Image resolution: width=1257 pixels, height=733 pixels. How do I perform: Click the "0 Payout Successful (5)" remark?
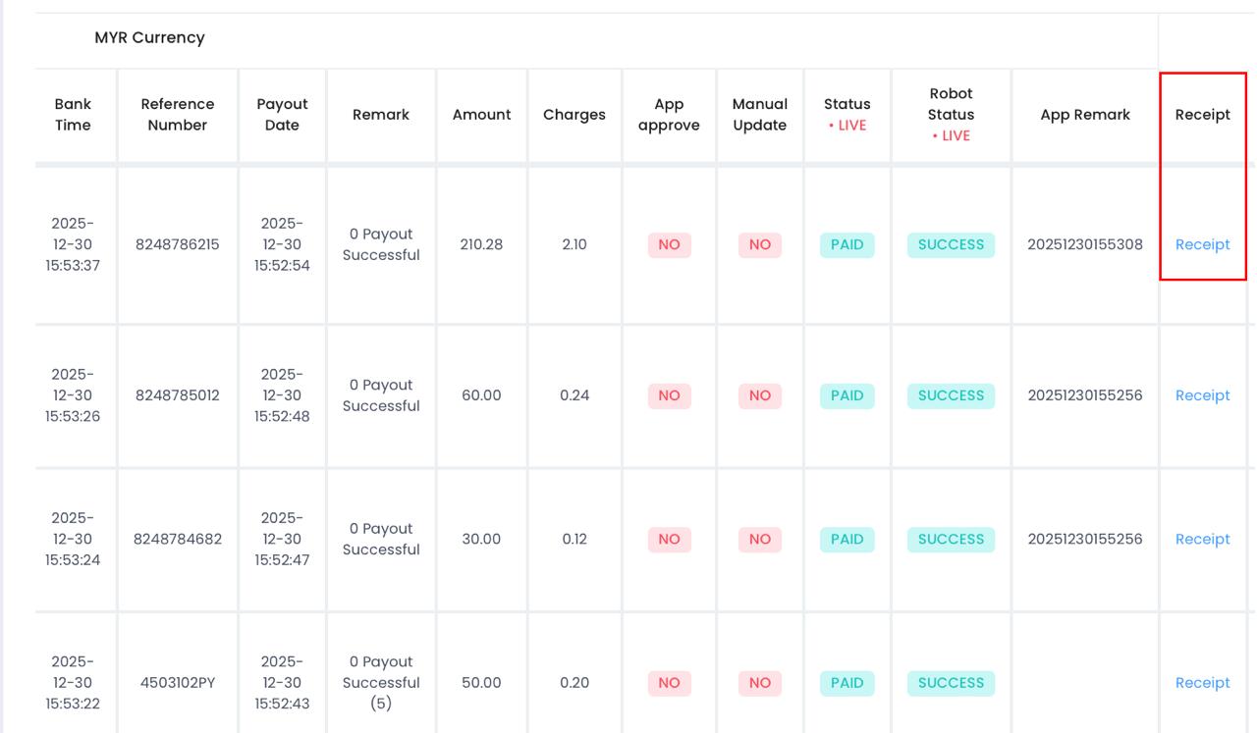coord(381,683)
